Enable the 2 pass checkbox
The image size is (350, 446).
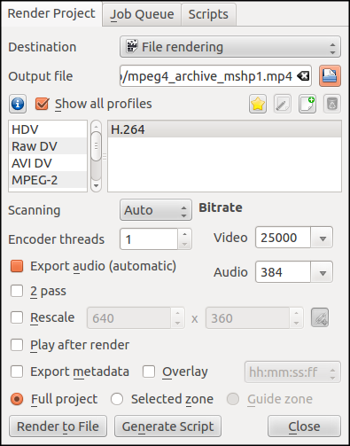[x=17, y=291]
